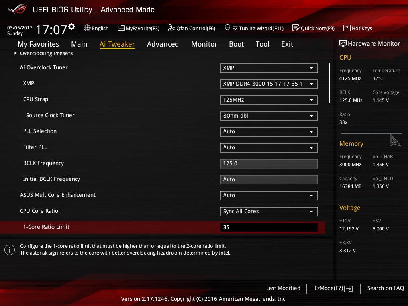The image size is (408, 306).
Task: Click the 3.312 V reading
Action: click(347, 251)
